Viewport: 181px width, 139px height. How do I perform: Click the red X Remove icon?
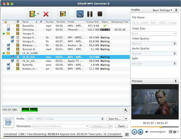click(x=46, y=14)
